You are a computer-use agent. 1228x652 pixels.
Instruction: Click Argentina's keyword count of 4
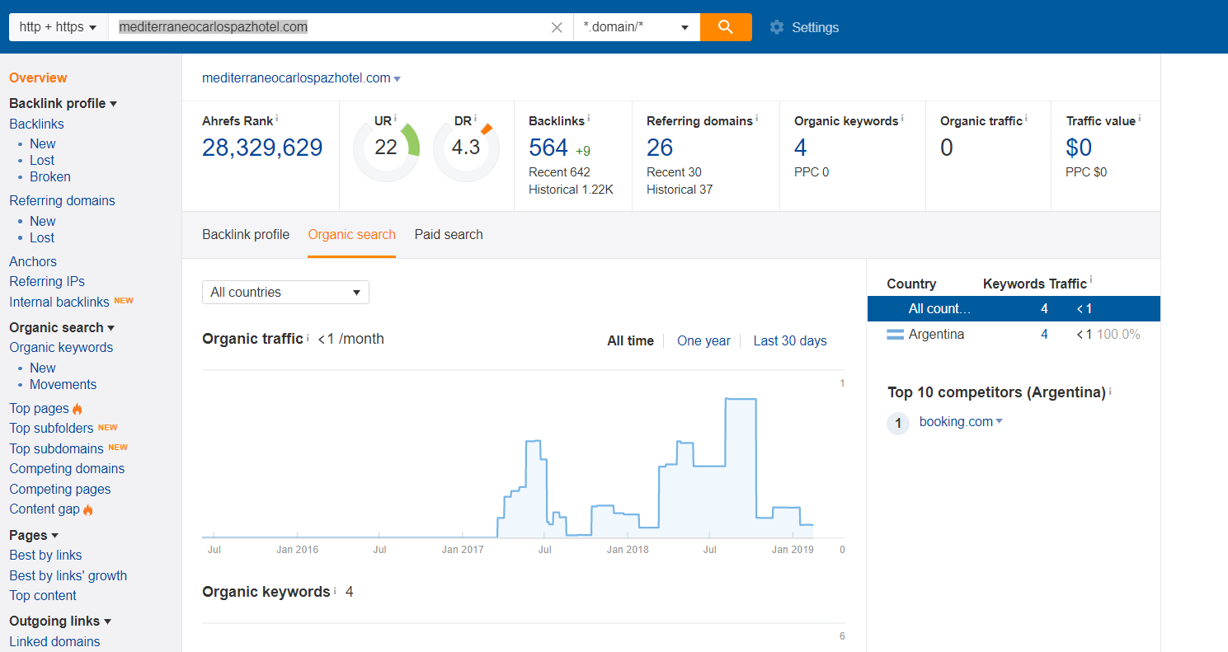pos(1044,335)
